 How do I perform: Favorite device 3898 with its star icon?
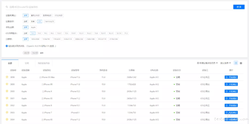7,77
